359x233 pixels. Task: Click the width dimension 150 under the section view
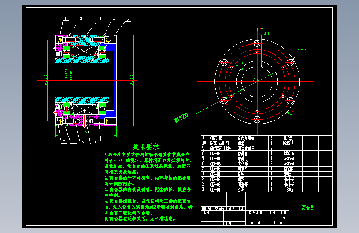tap(86, 132)
